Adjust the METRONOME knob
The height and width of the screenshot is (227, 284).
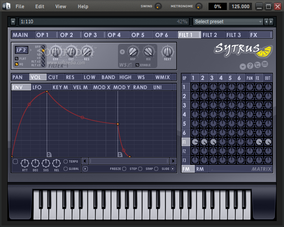[199, 6]
